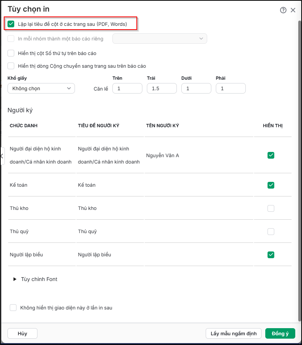
Task: Uncheck Người lập biểu display checkbox
Action: [271, 255]
